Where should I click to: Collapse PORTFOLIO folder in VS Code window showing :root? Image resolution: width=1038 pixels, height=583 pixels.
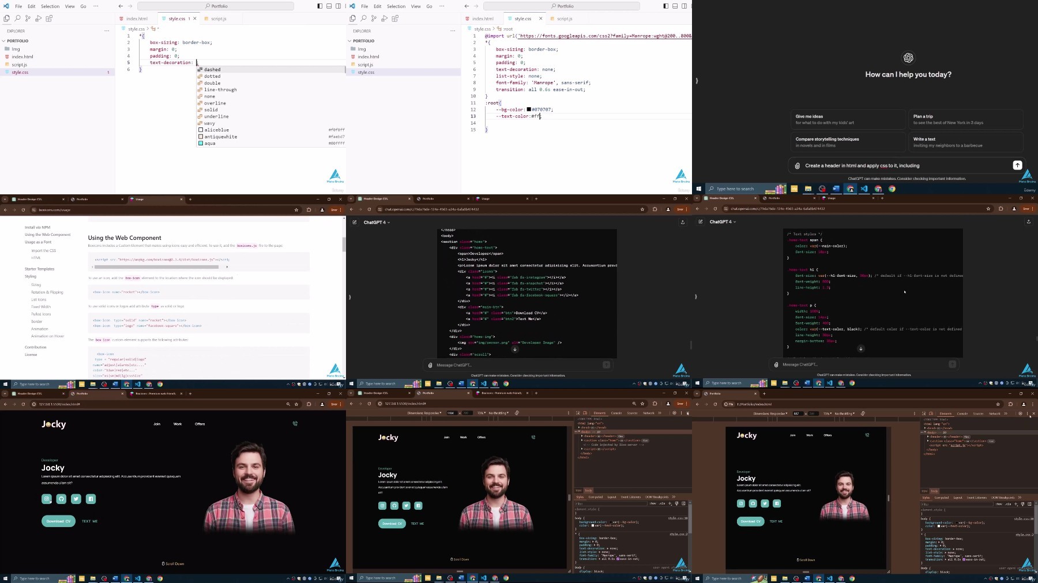(x=363, y=41)
